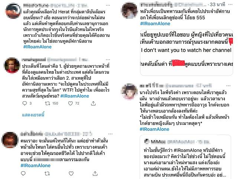Screen dimensions: 239x179
Task: Open more options on Herat tweet
Action: [x=108, y=5]
